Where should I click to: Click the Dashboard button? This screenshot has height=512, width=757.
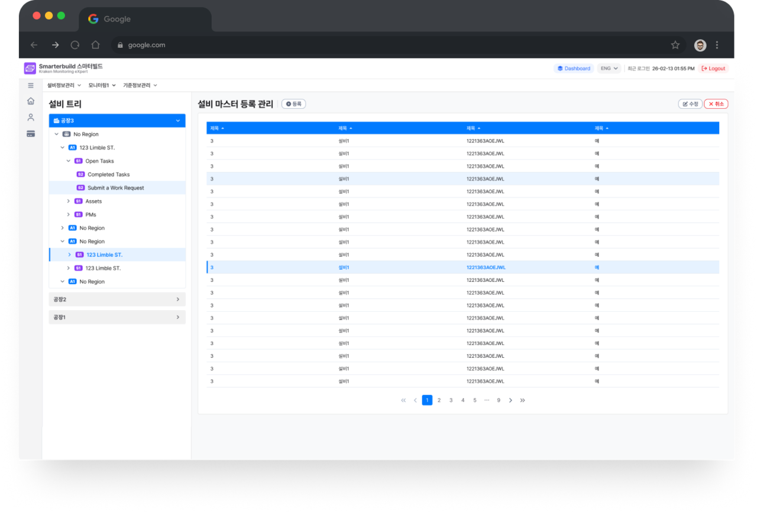pos(574,69)
